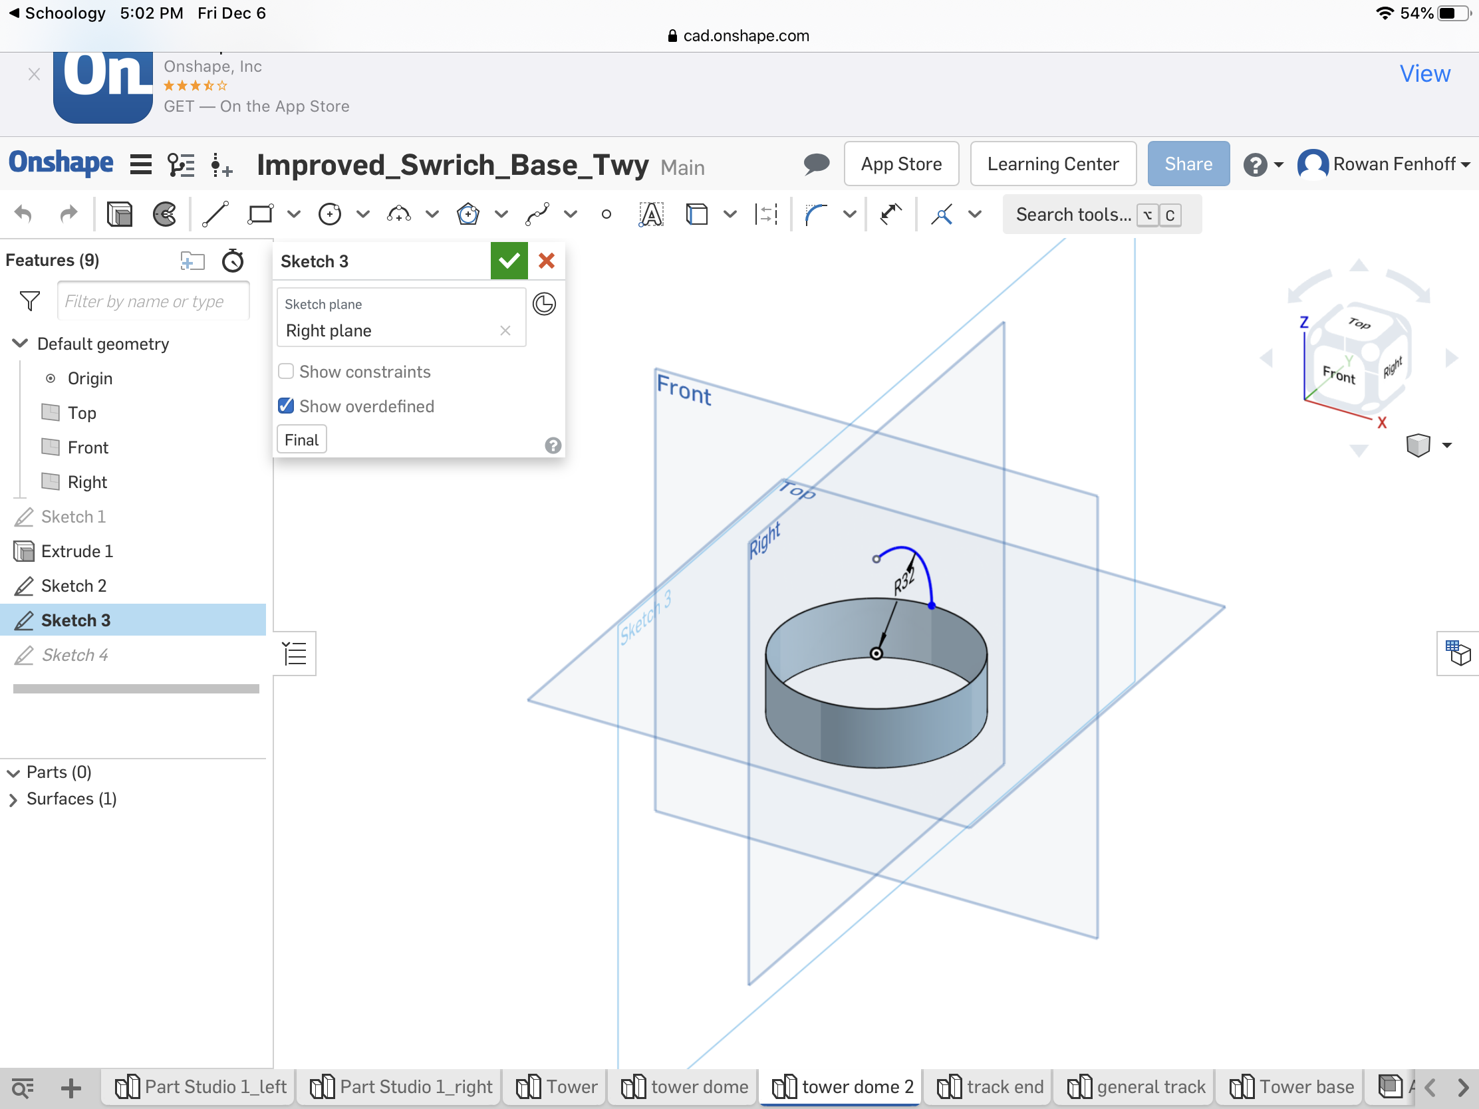
Task: Expand the Surfaces section
Action: pos(13,799)
